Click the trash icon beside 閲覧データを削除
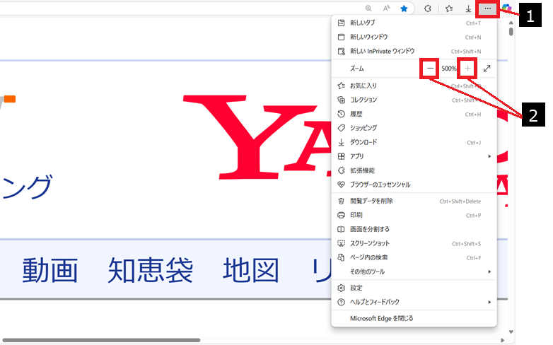The image size is (553, 345). pos(341,201)
